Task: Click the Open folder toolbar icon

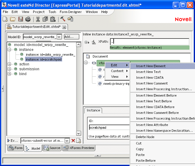Action: pos(13,19)
